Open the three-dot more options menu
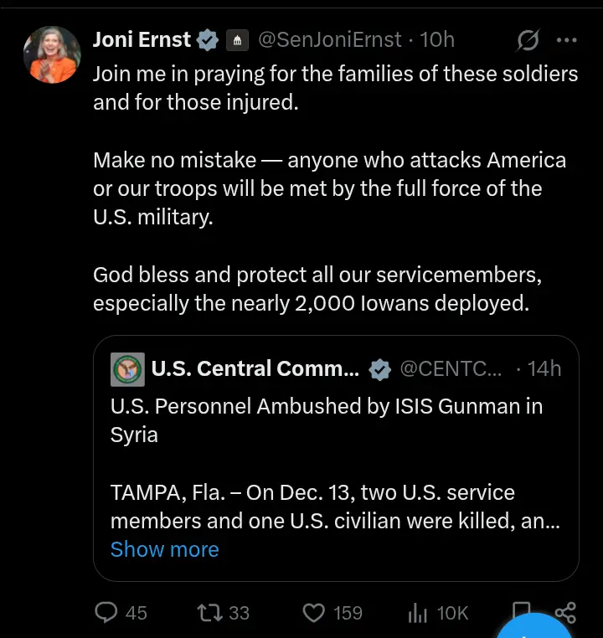This screenshot has width=603, height=638. (567, 39)
